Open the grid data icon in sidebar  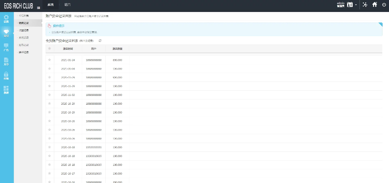tap(6, 90)
